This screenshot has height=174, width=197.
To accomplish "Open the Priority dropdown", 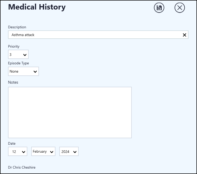I will click(18, 55).
